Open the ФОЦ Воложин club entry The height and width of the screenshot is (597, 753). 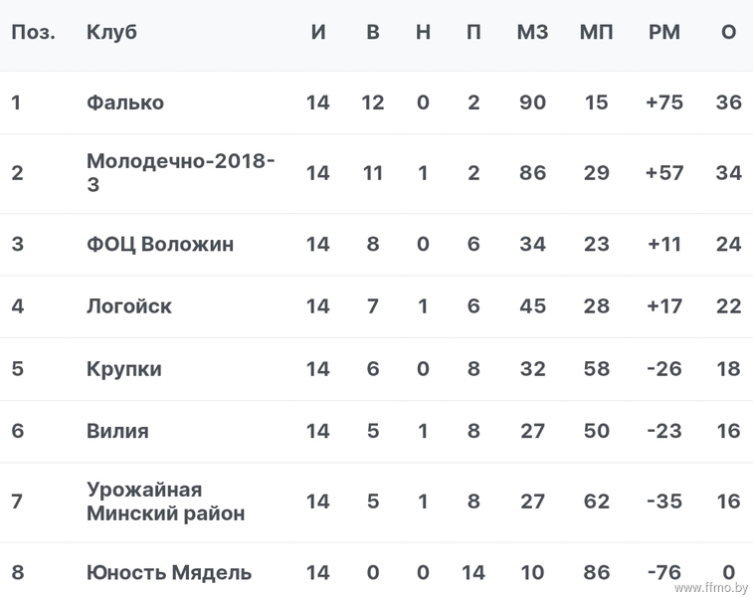[x=160, y=244]
